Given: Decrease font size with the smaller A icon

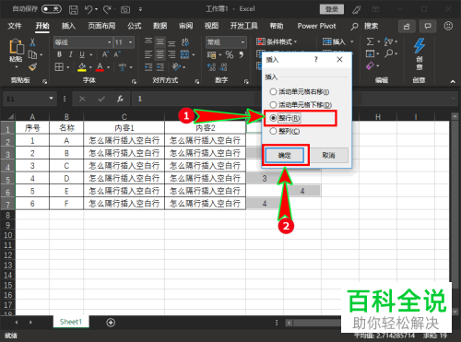Looking at the screenshot, I should pyautogui.click(x=117, y=54).
